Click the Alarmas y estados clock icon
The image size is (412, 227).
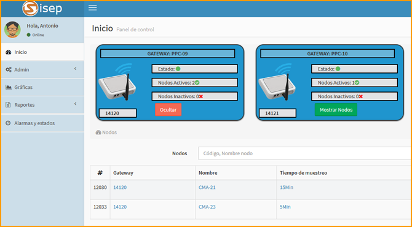[x=8, y=123]
